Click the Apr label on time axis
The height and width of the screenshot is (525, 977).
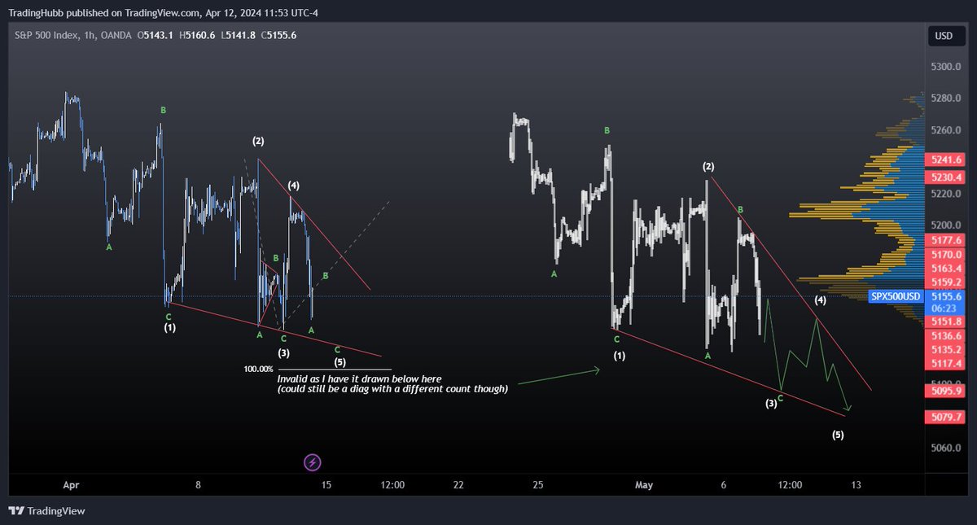[x=70, y=485]
